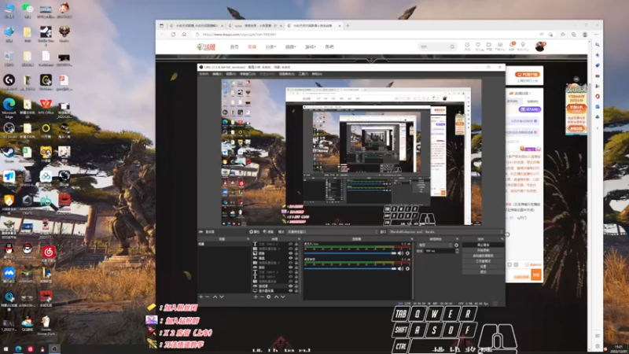Pop out OBS mixer dock panel icon
629x354 pixels.
click(x=412, y=239)
